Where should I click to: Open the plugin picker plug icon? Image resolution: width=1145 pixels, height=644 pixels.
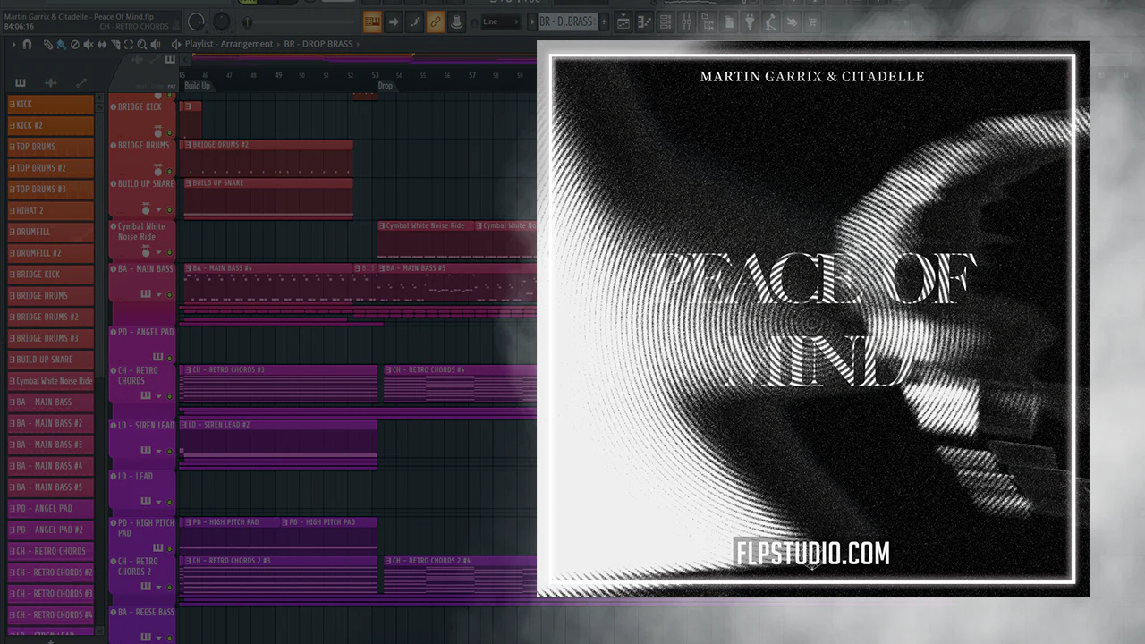click(x=750, y=21)
